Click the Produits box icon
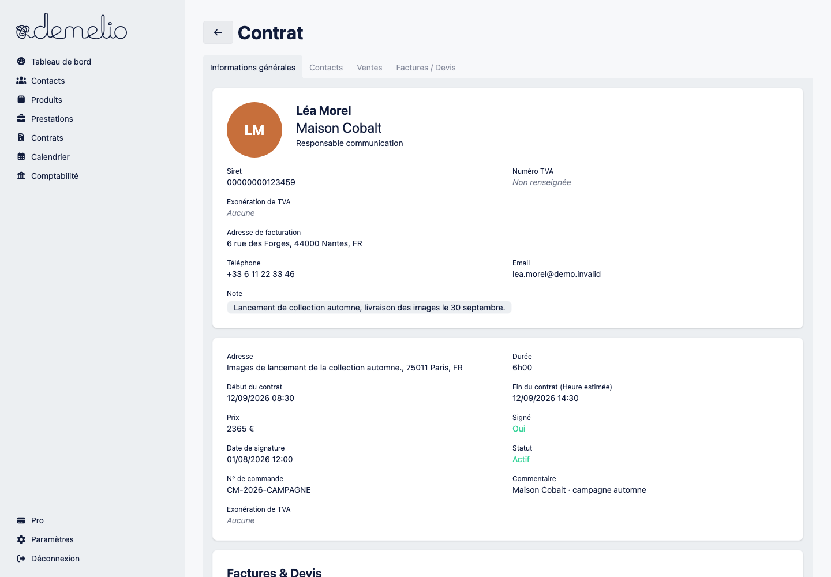 [21, 99]
